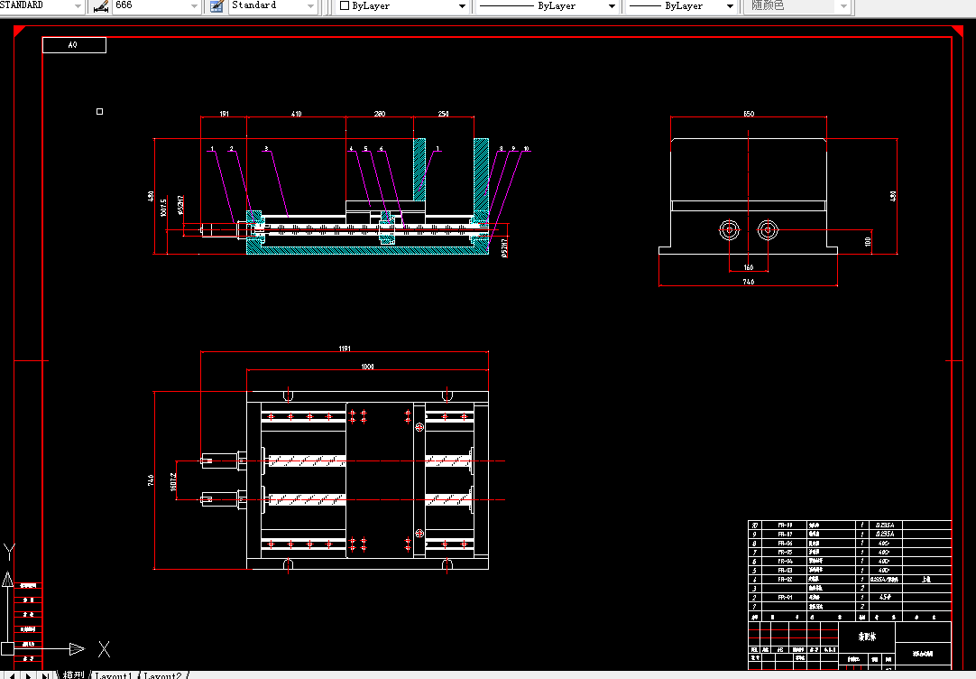Switch to the 模型 (Model) tab
This screenshot has width=976, height=679.
pyautogui.click(x=73, y=674)
